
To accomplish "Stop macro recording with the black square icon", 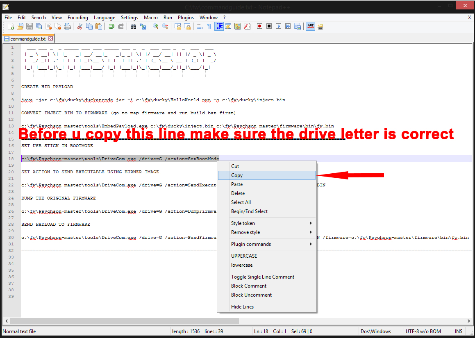I will click(269, 26).
